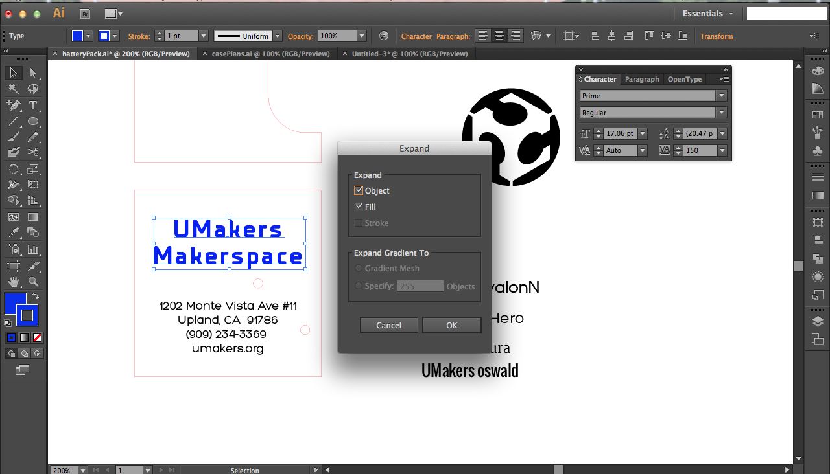Select the Pen tool

pos(14,105)
